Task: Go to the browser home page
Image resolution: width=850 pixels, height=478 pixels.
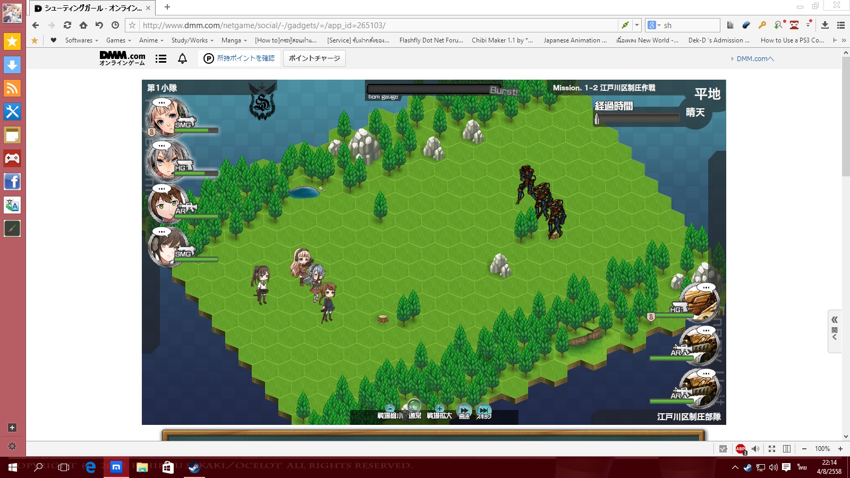Action: tap(83, 25)
